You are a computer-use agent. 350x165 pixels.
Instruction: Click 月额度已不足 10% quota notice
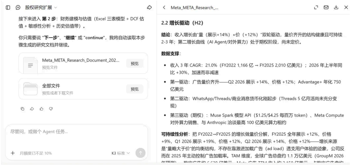pos(36,153)
